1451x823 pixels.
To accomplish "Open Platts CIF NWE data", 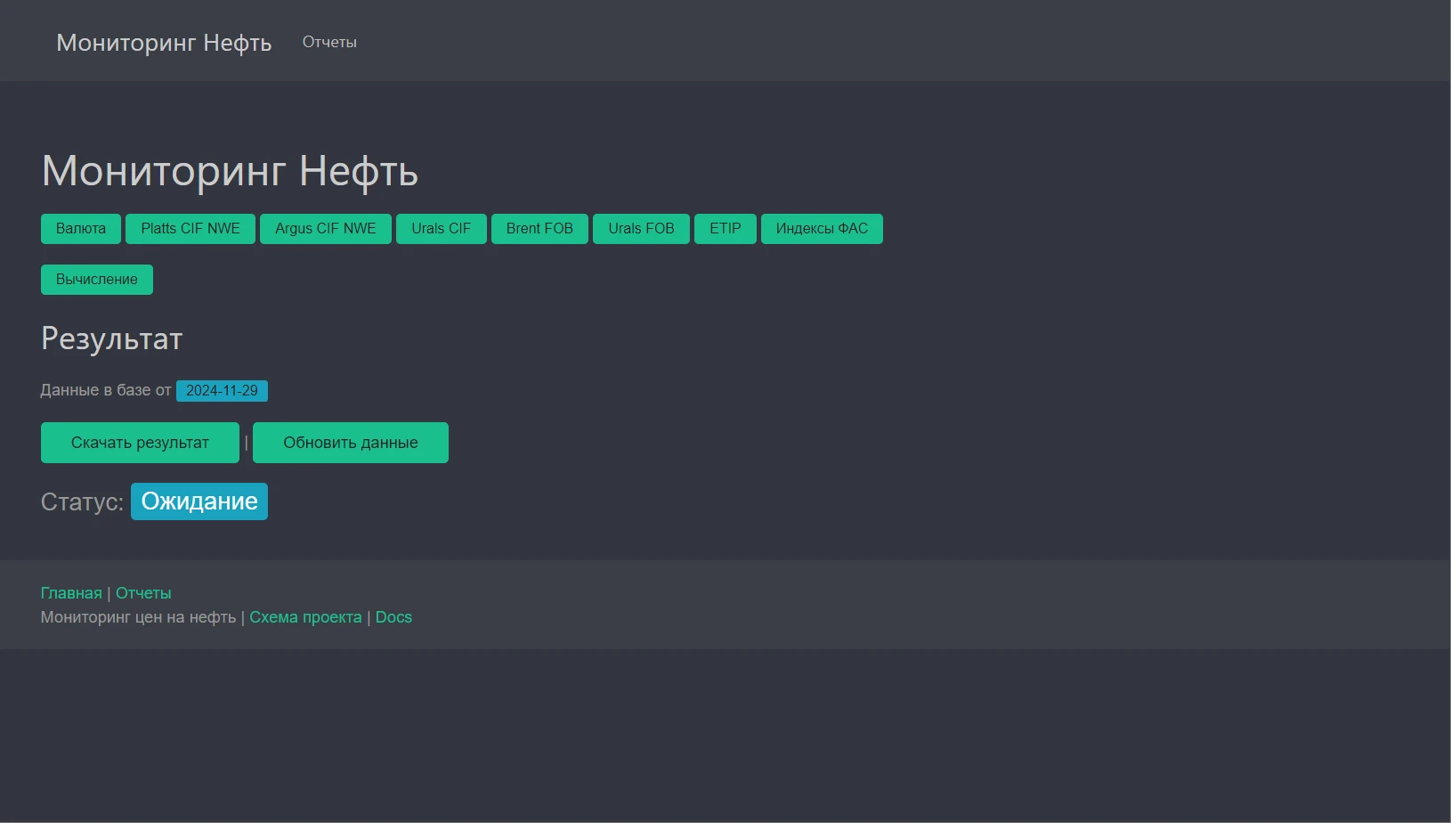I will pos(190,229).
